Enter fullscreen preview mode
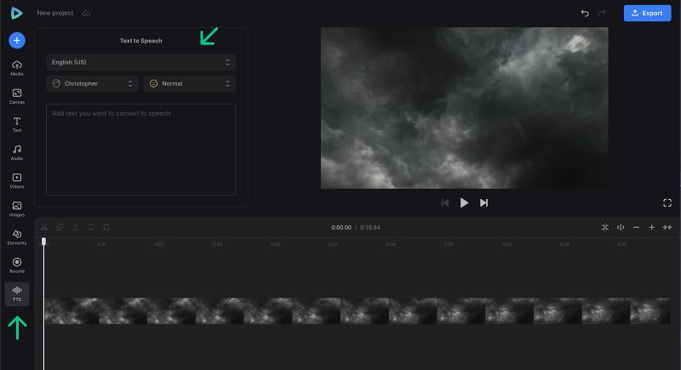 (x=667, y=202)
